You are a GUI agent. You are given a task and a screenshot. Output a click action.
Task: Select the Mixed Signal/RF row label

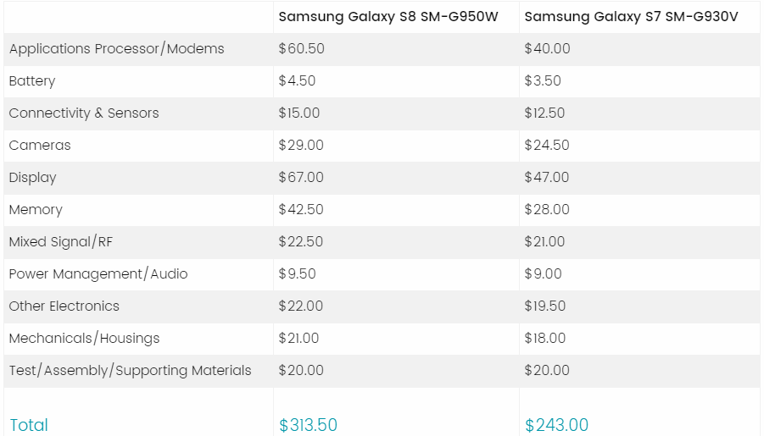pyautogui.click(x=60, y=242)
